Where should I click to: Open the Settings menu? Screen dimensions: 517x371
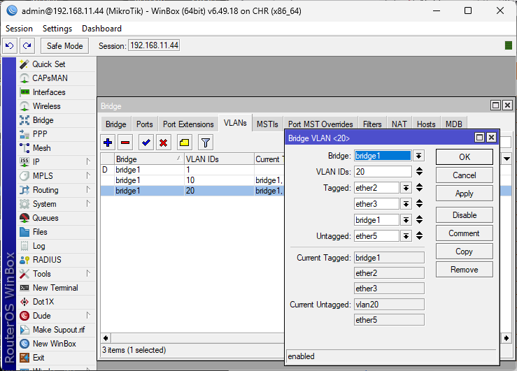(57, 29)
